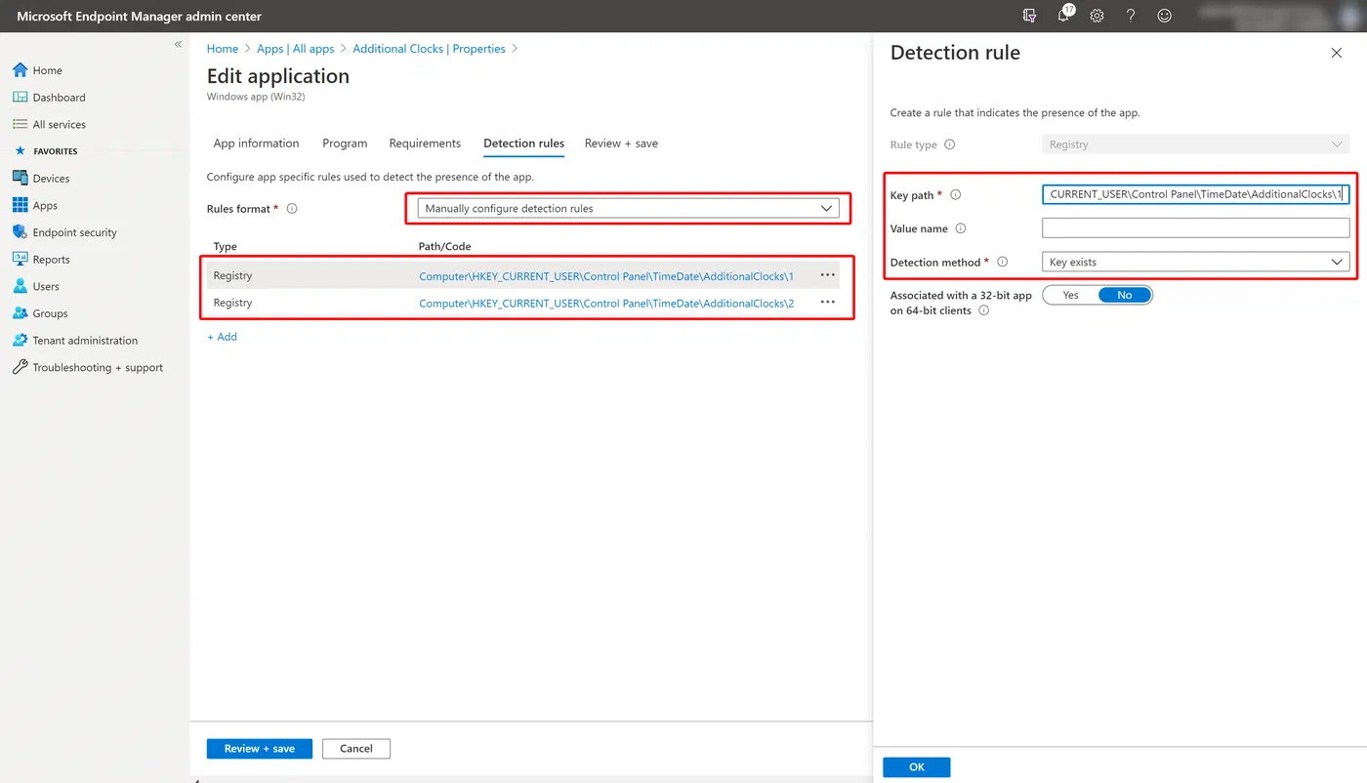Open the directory and subscription filter icon
Image resolution: width=1367 pixels, height=783 pixels.
[1029, 16]
